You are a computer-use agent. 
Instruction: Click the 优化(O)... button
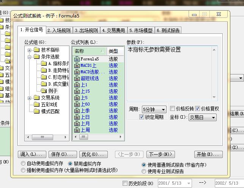point(93,154)
